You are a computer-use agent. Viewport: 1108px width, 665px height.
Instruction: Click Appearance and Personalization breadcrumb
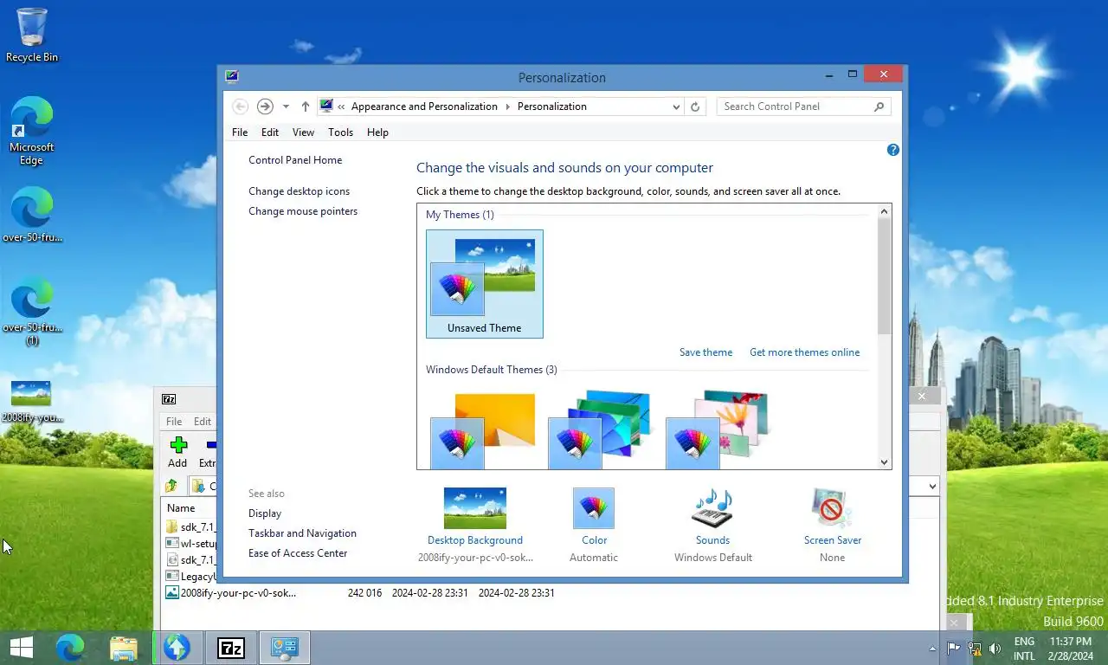coord(424,107)
